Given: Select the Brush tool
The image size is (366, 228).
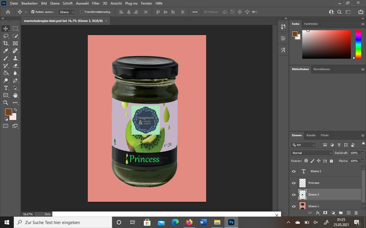Looking at the screenshot, I should click(5, 58).
